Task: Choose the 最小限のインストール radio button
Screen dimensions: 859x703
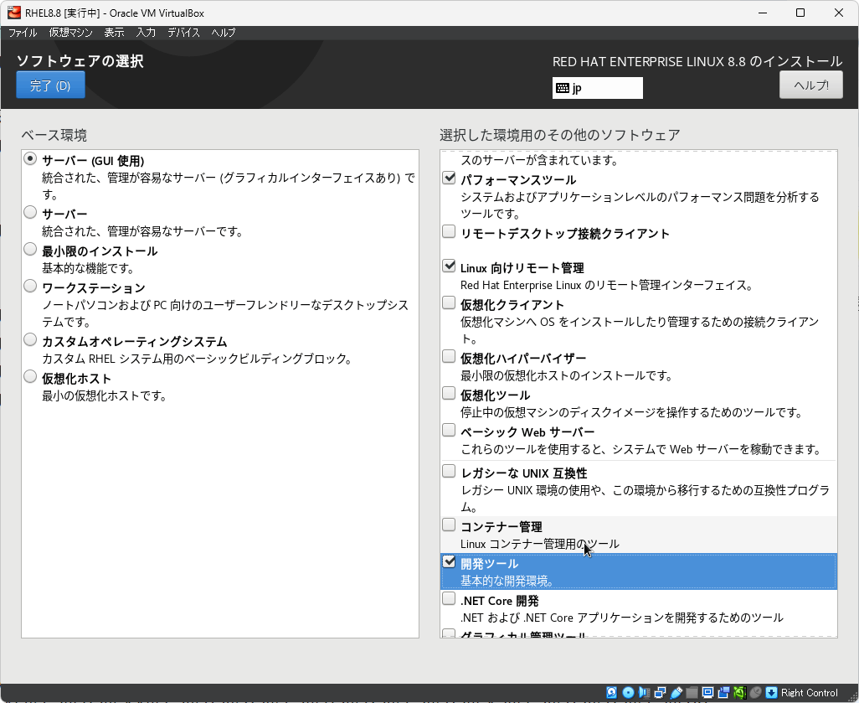Action: pos(30,250)
